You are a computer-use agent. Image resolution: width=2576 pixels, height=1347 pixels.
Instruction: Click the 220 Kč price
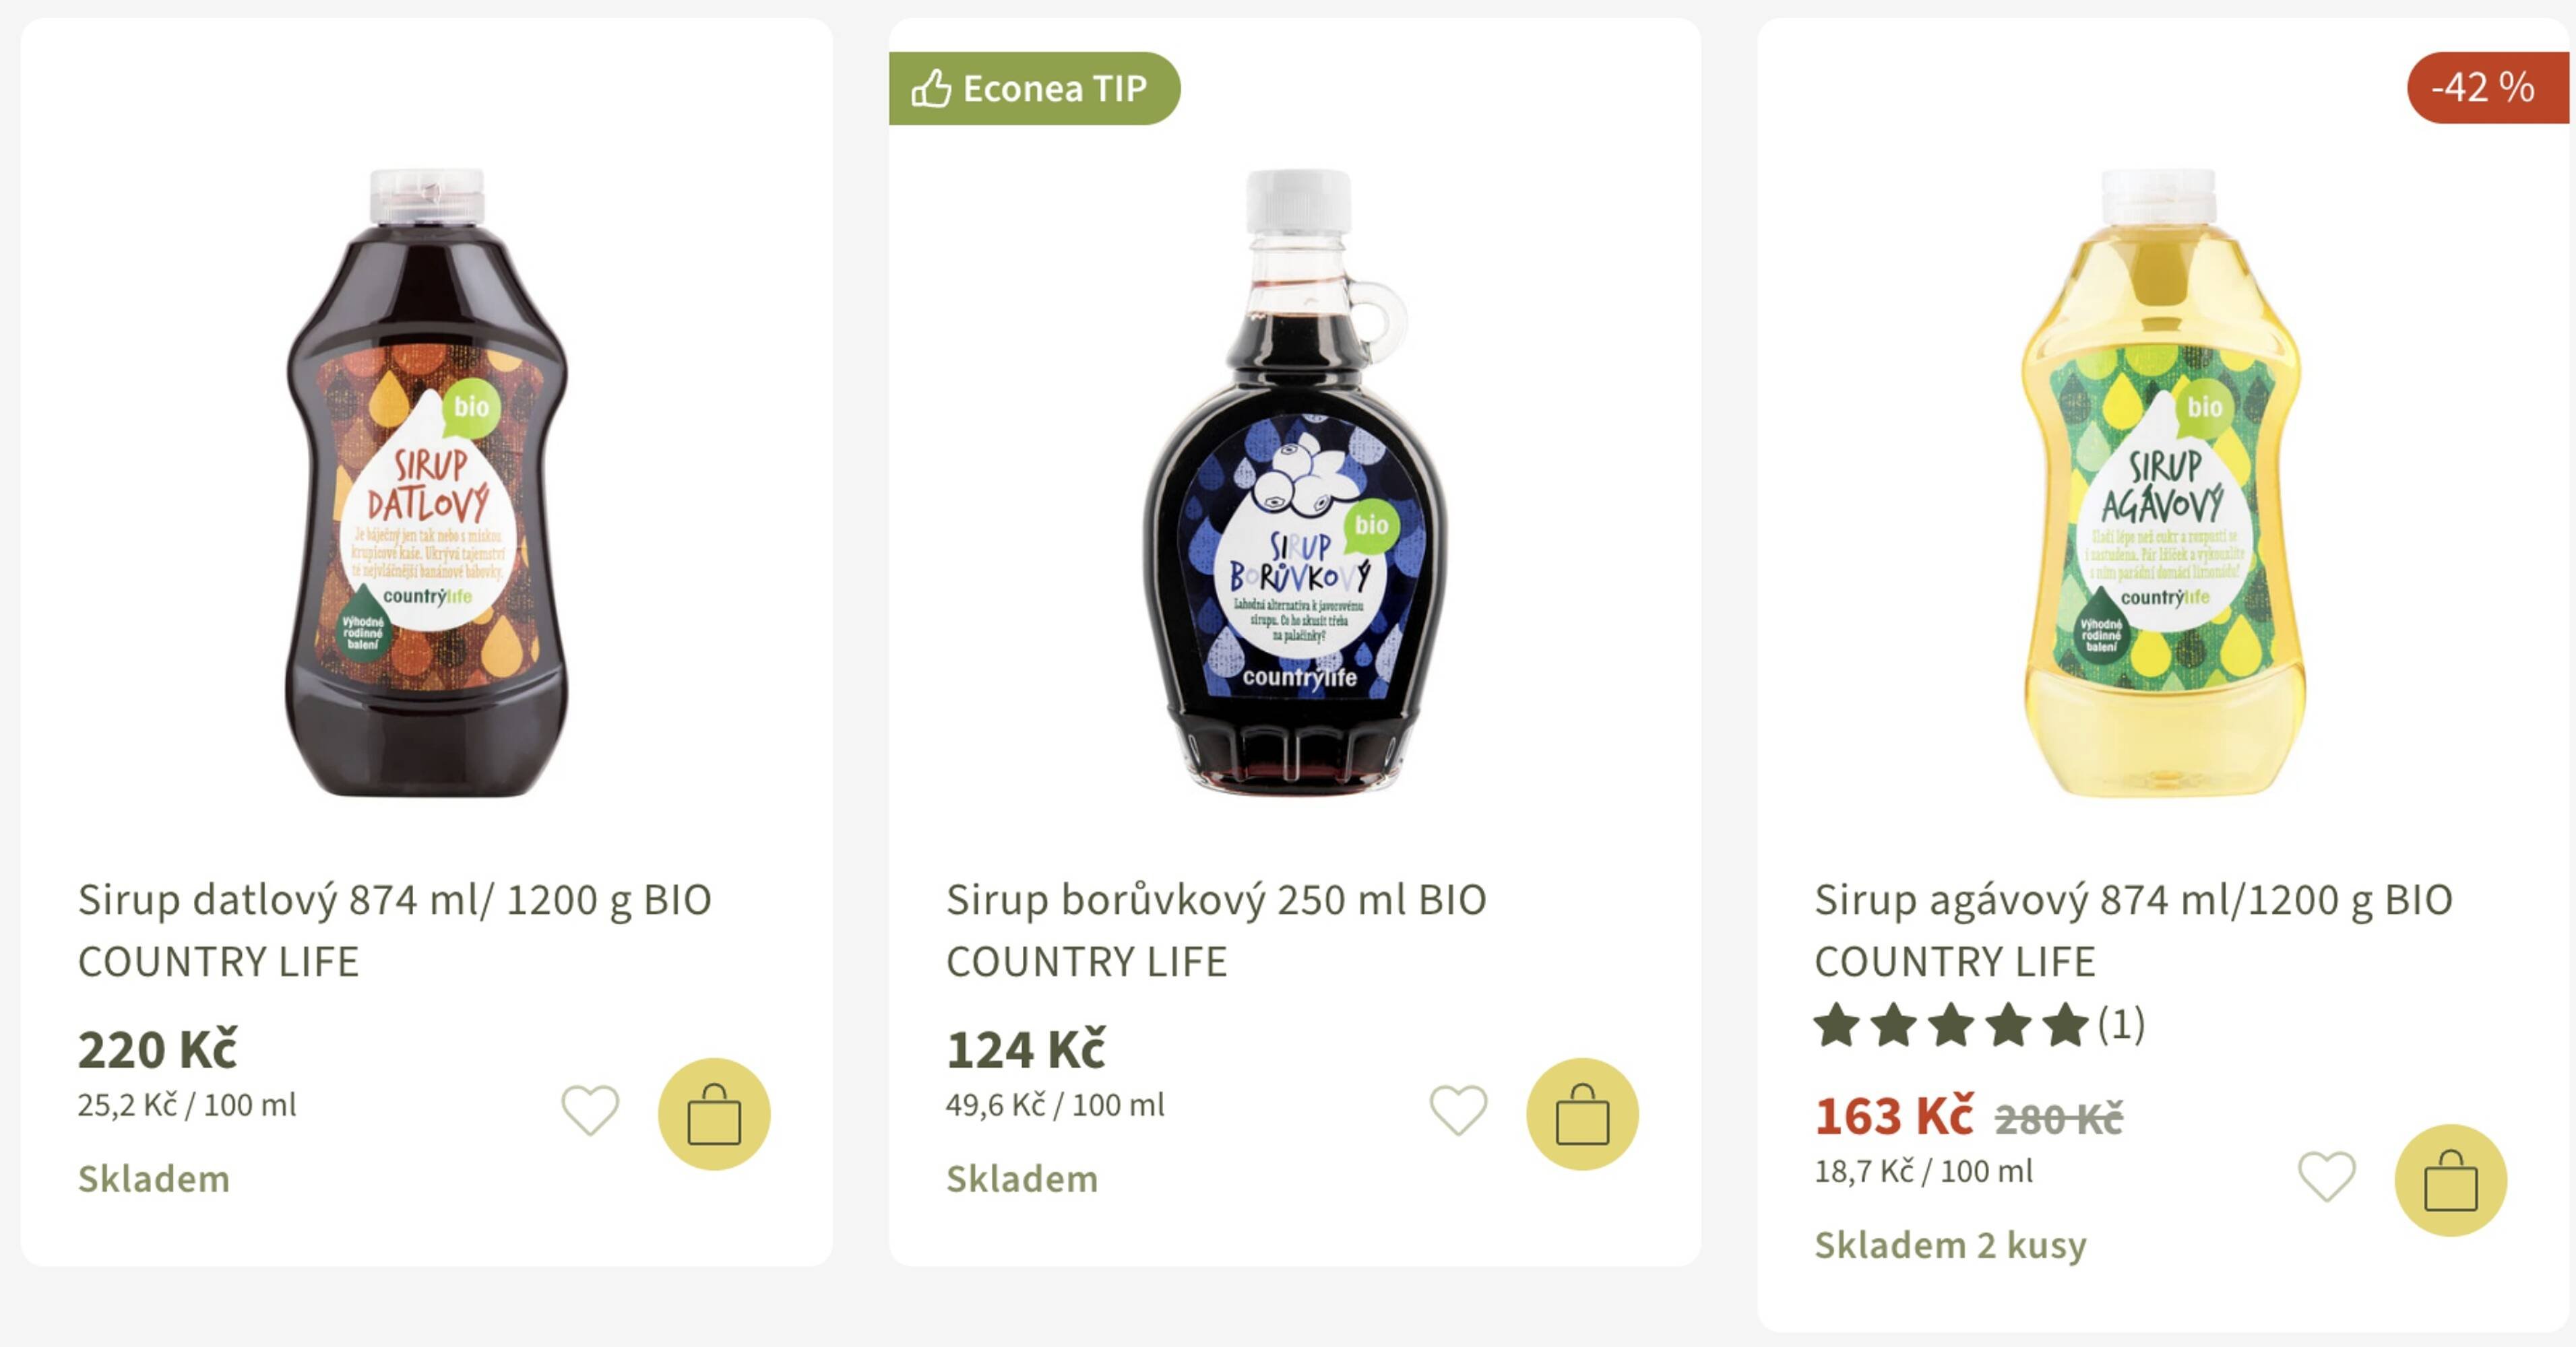point(158,1049)
